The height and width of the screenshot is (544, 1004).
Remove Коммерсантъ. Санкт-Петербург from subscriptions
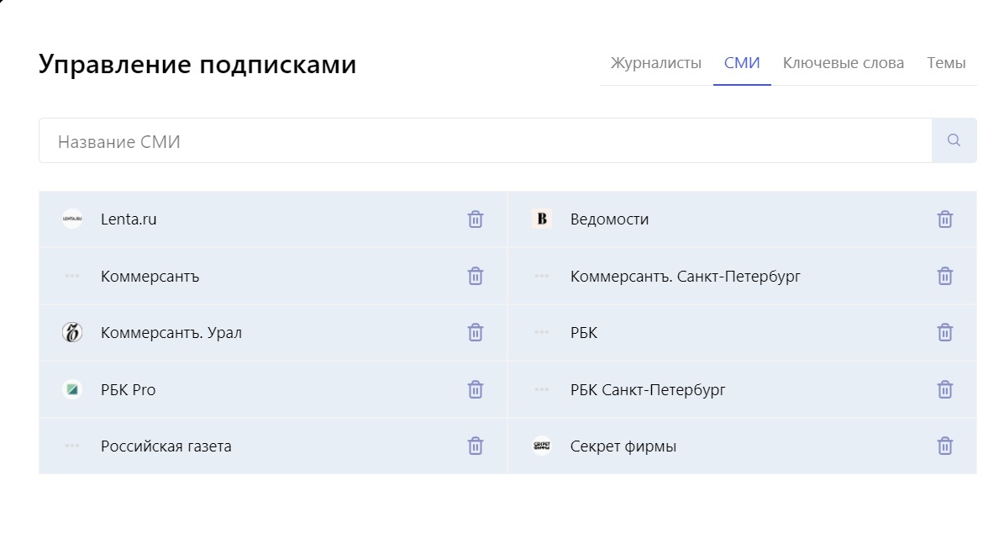coord(945,276)
